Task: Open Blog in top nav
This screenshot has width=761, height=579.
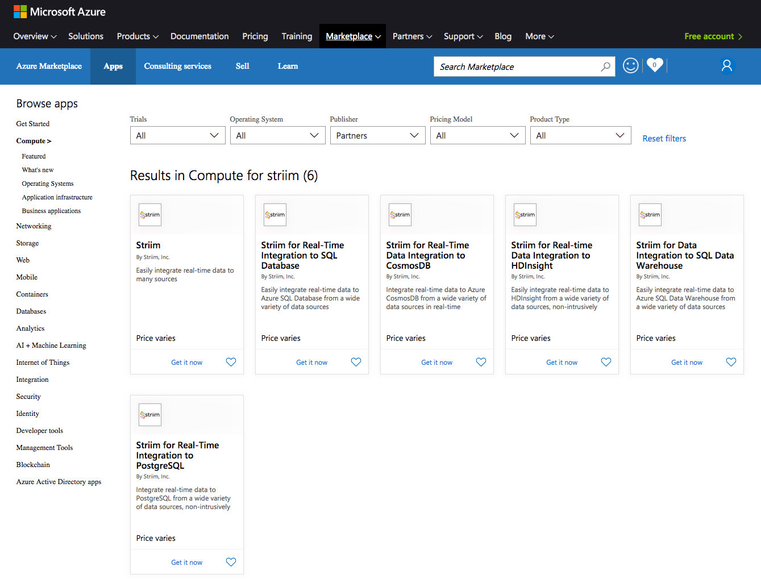Action: (503, 36)
